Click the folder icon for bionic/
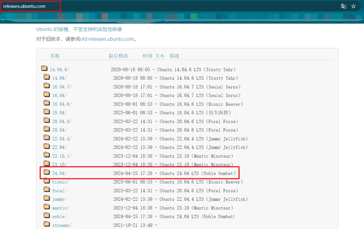 (x=47, y=181)
